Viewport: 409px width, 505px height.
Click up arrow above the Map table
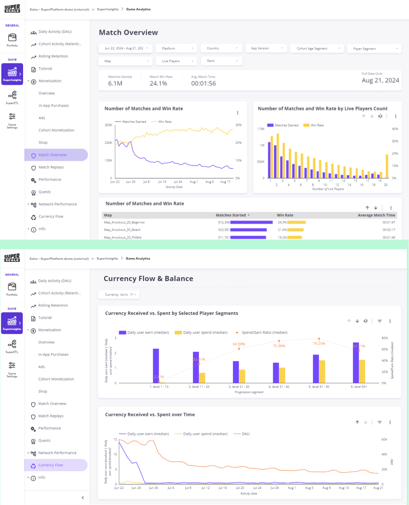(367, 208)
